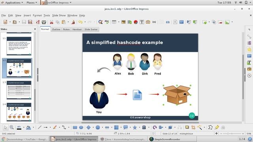Click the Open file folder icon
Image resolution: width=253 pixels, height=142 pixels.
[15, 22]
